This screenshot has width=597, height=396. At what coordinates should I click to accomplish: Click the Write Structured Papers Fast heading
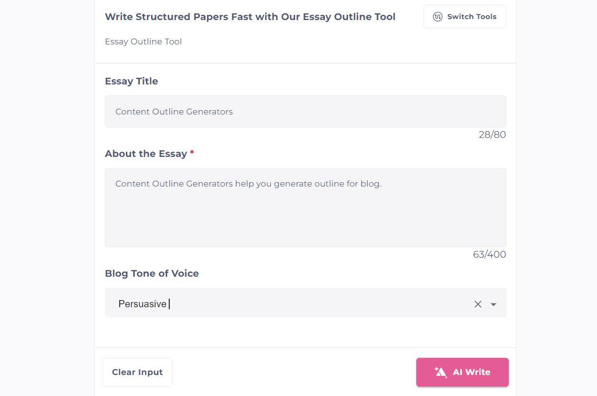point(250,17)
